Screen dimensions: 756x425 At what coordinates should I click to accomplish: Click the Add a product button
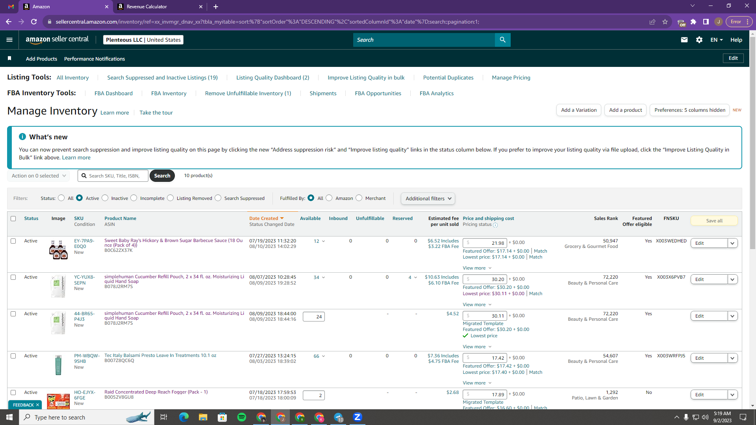point(626,110)
